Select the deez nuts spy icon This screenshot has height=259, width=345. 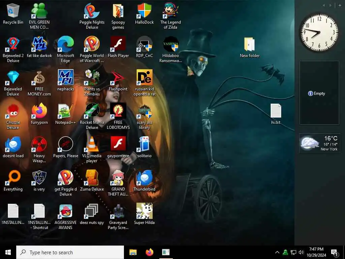92,214
